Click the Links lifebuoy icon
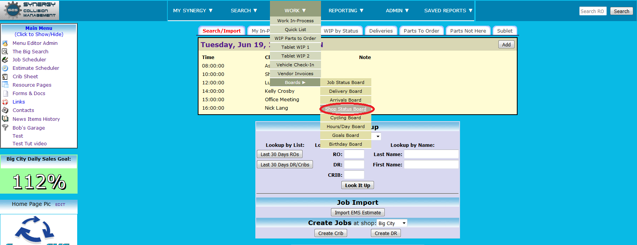The height and width of the screenshot is (245, 637). (x=5, y=102)
